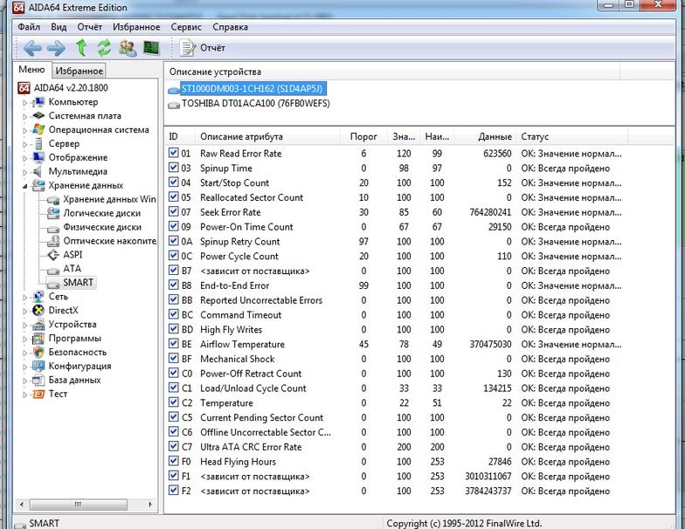Open Физические диски subitem

[x=102, y=227]
